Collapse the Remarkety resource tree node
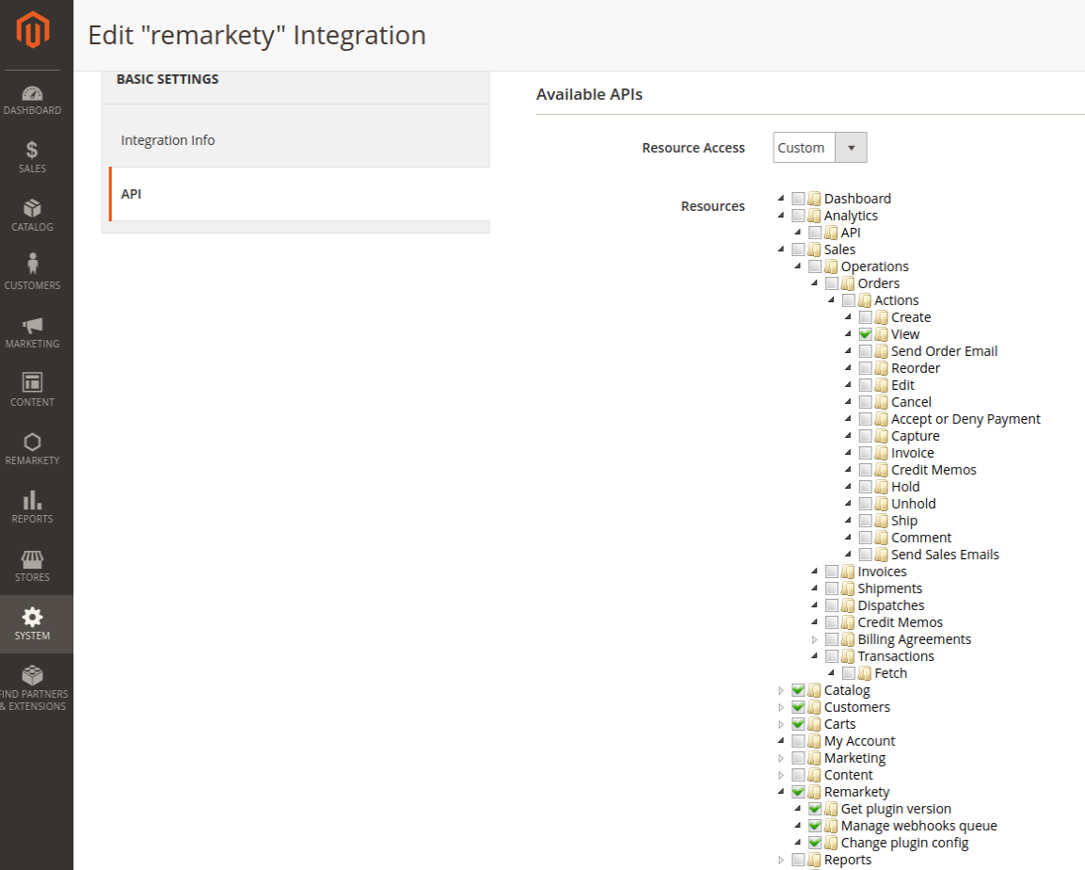This screenshot has width=1085, height=870. [x=781, y=792]
